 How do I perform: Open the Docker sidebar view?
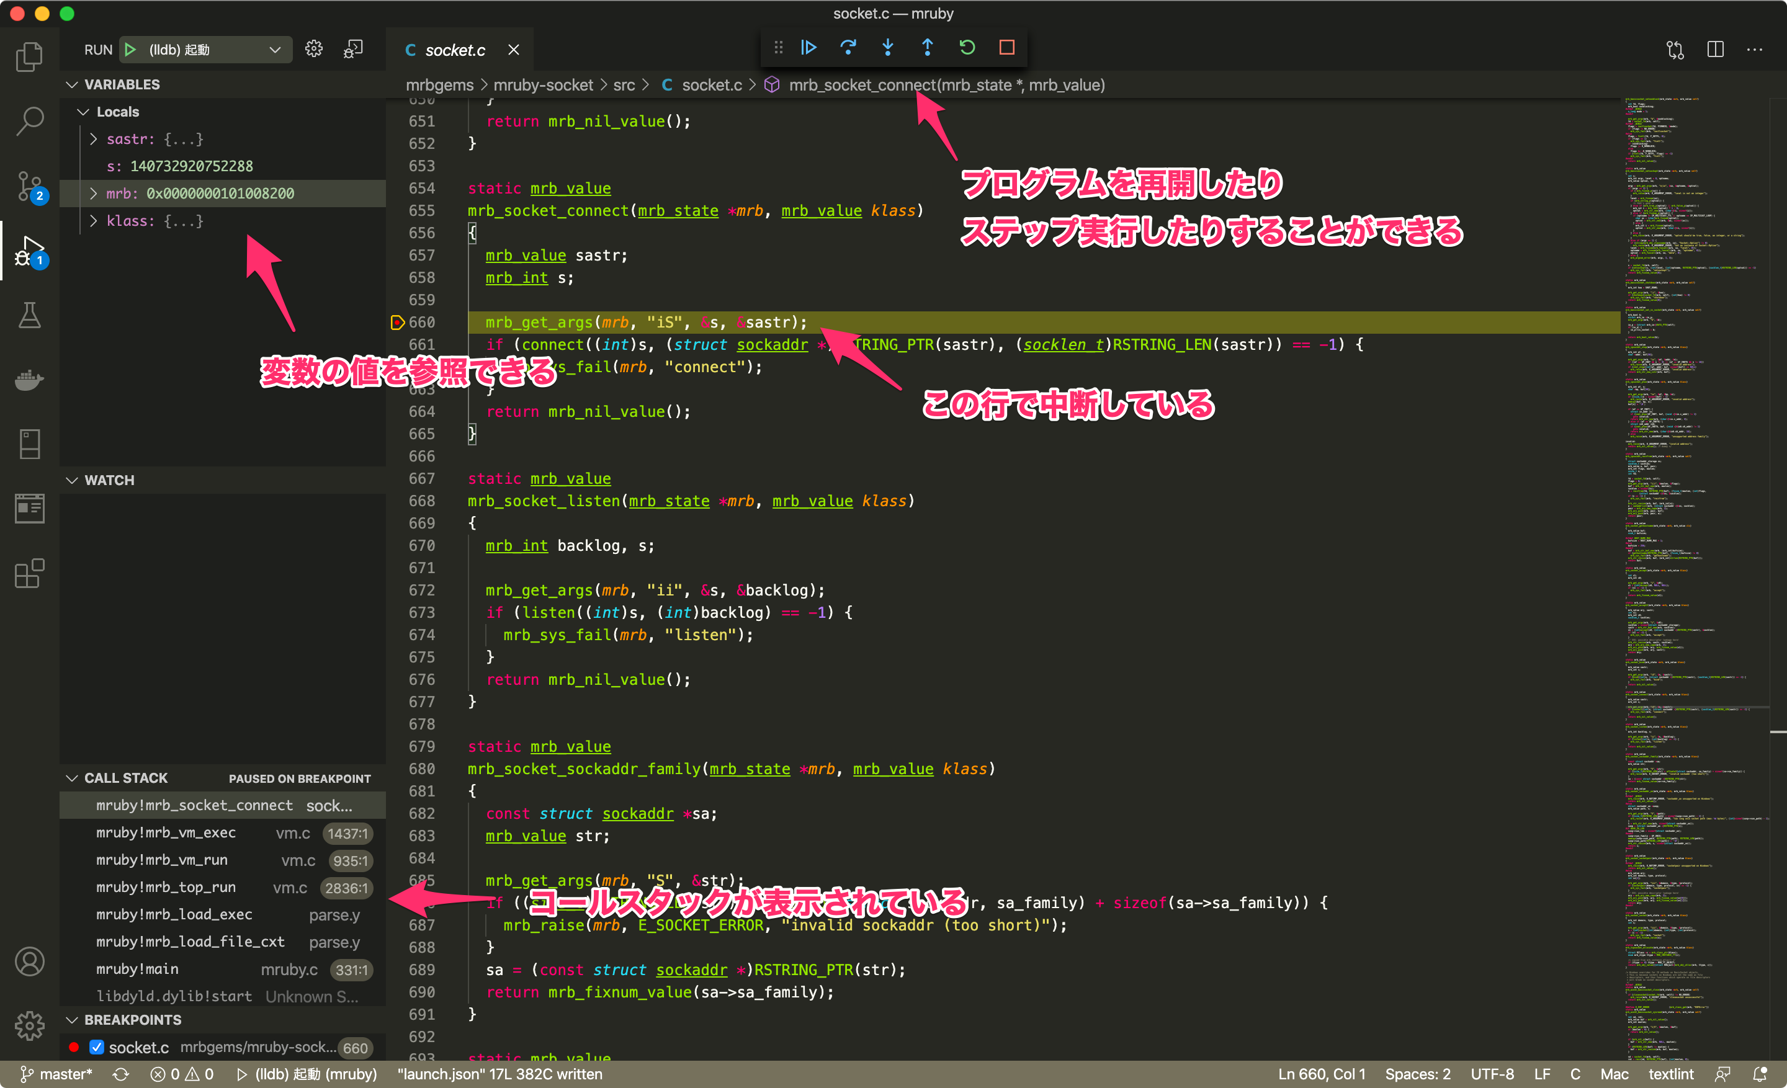point(29,380)
